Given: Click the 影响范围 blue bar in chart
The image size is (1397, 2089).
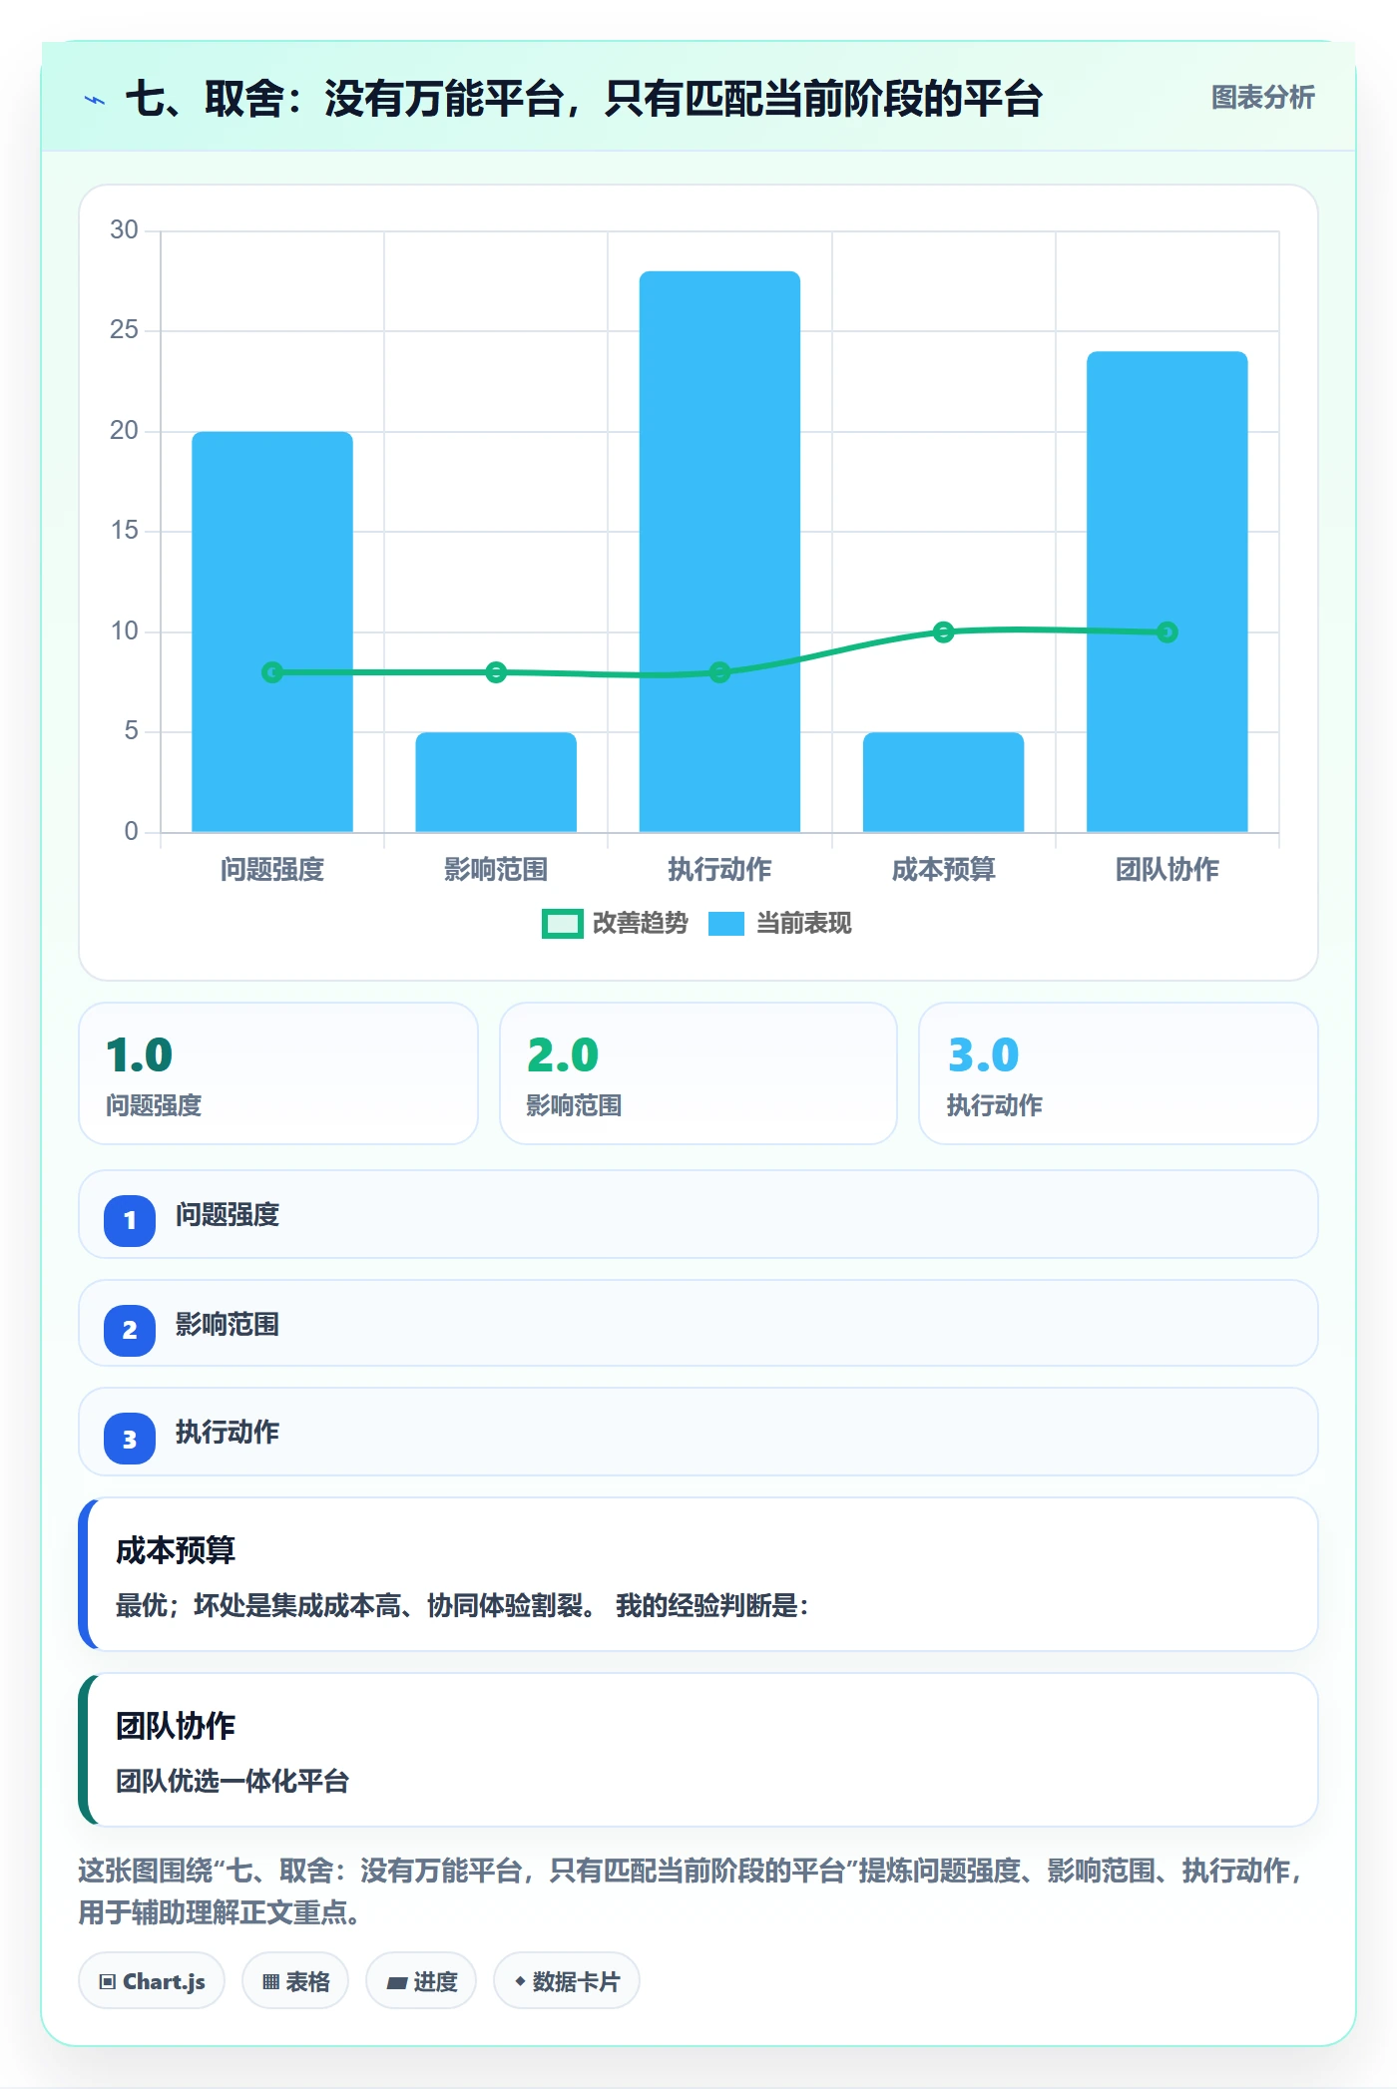Looking at the screenshot, I should point(496,782).
